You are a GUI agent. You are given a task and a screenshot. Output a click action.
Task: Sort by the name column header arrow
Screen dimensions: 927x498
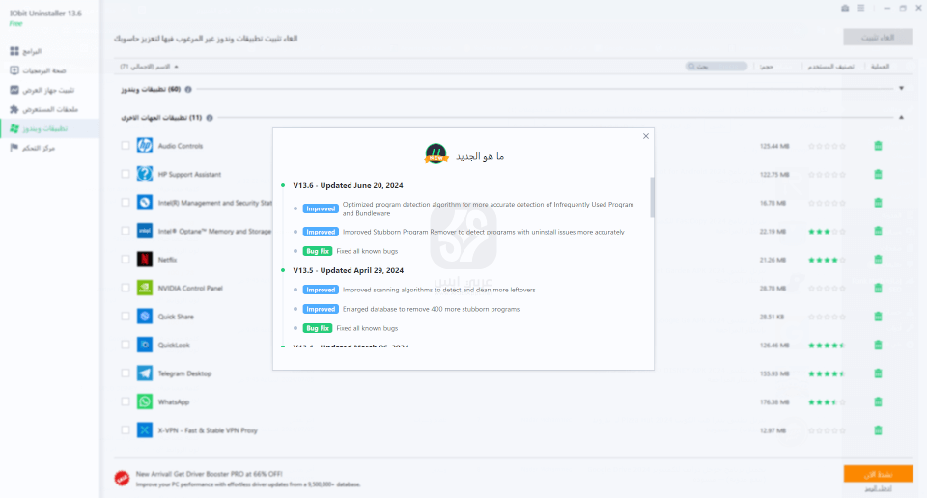(x=176, y=67)
